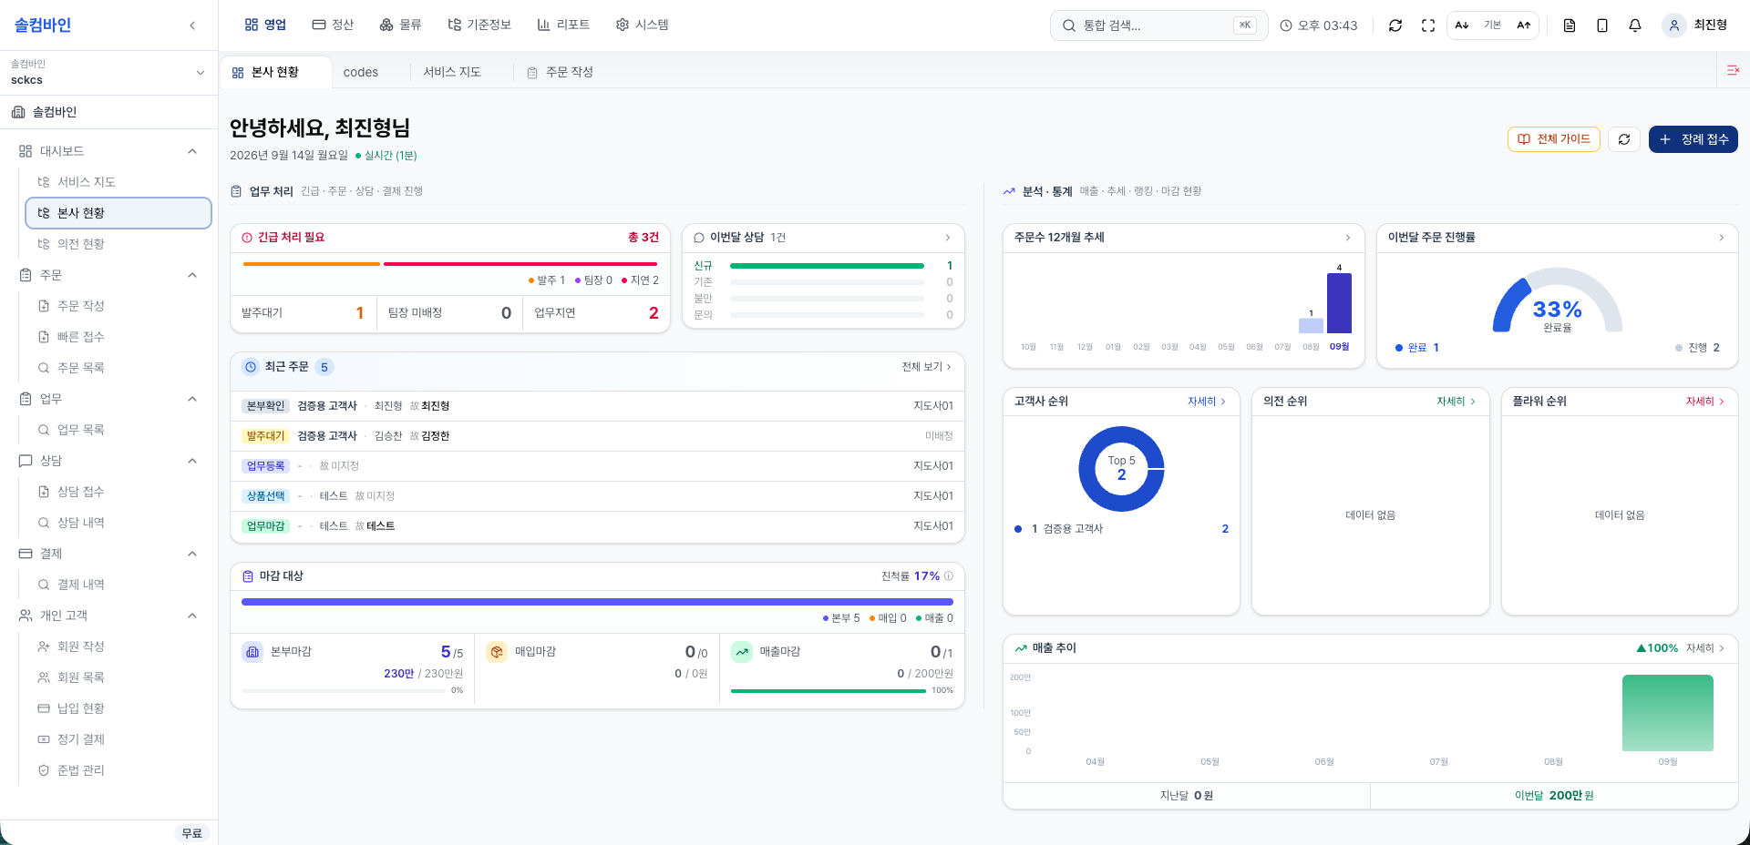Click the info icon beside 진척률 17%
Screen dimensions: 1750x845
(949, 576)
